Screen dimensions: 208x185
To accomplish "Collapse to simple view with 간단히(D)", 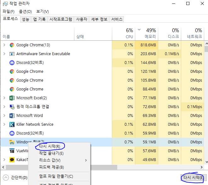I will (x=15, y=177).
